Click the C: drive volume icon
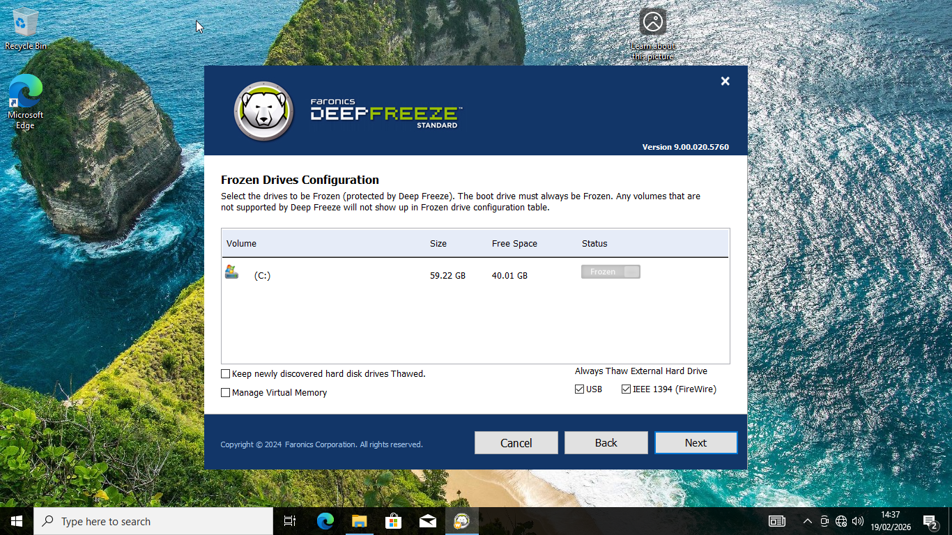The image size is (952, 535). 231,272
